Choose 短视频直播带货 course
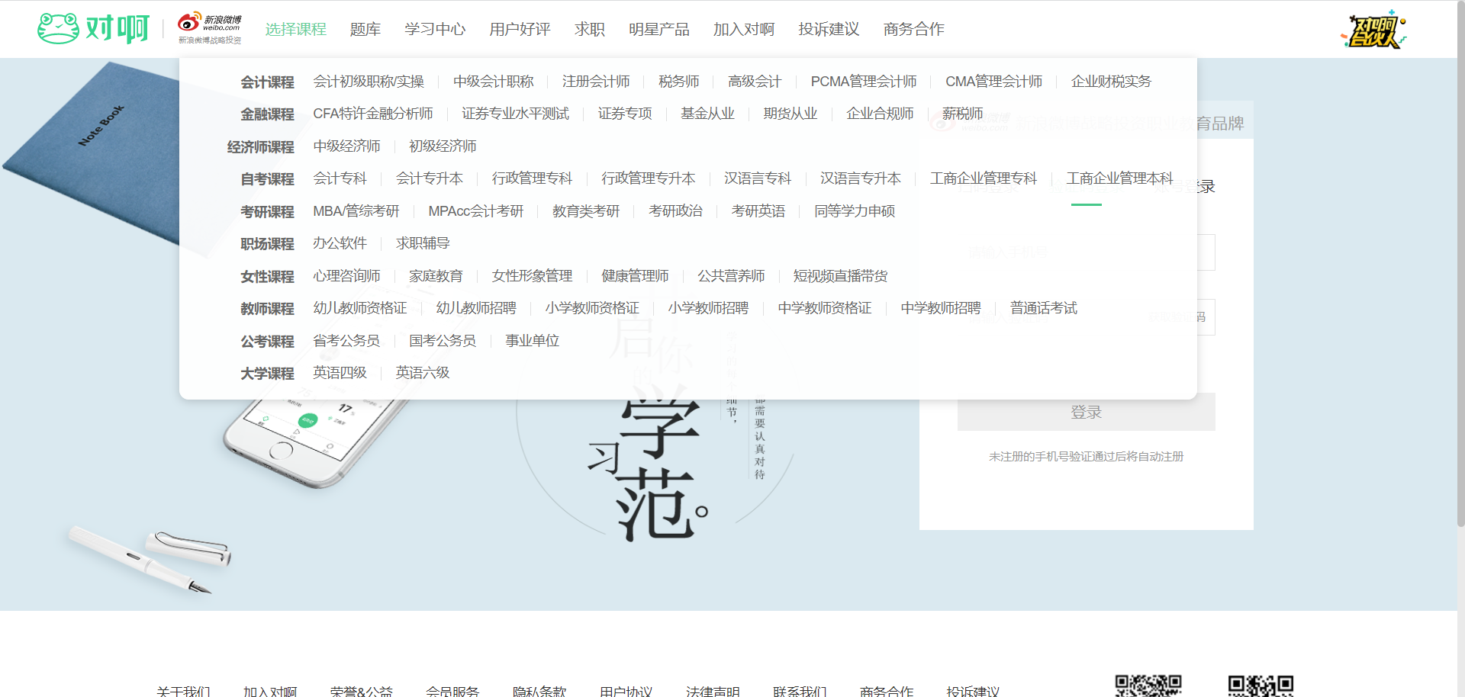 click(x=840, y=276)
